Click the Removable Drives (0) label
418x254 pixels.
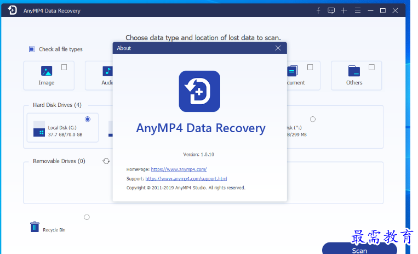(x=59, y=161)
